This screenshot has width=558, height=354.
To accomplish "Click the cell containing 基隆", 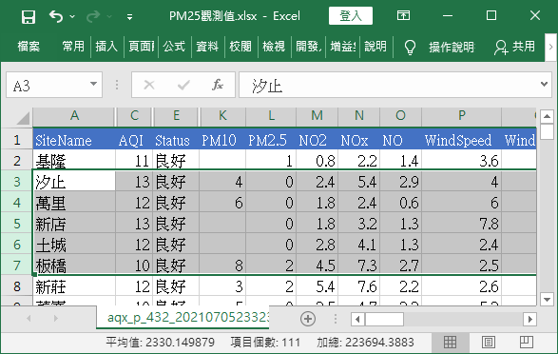I will tap(74, 160).
